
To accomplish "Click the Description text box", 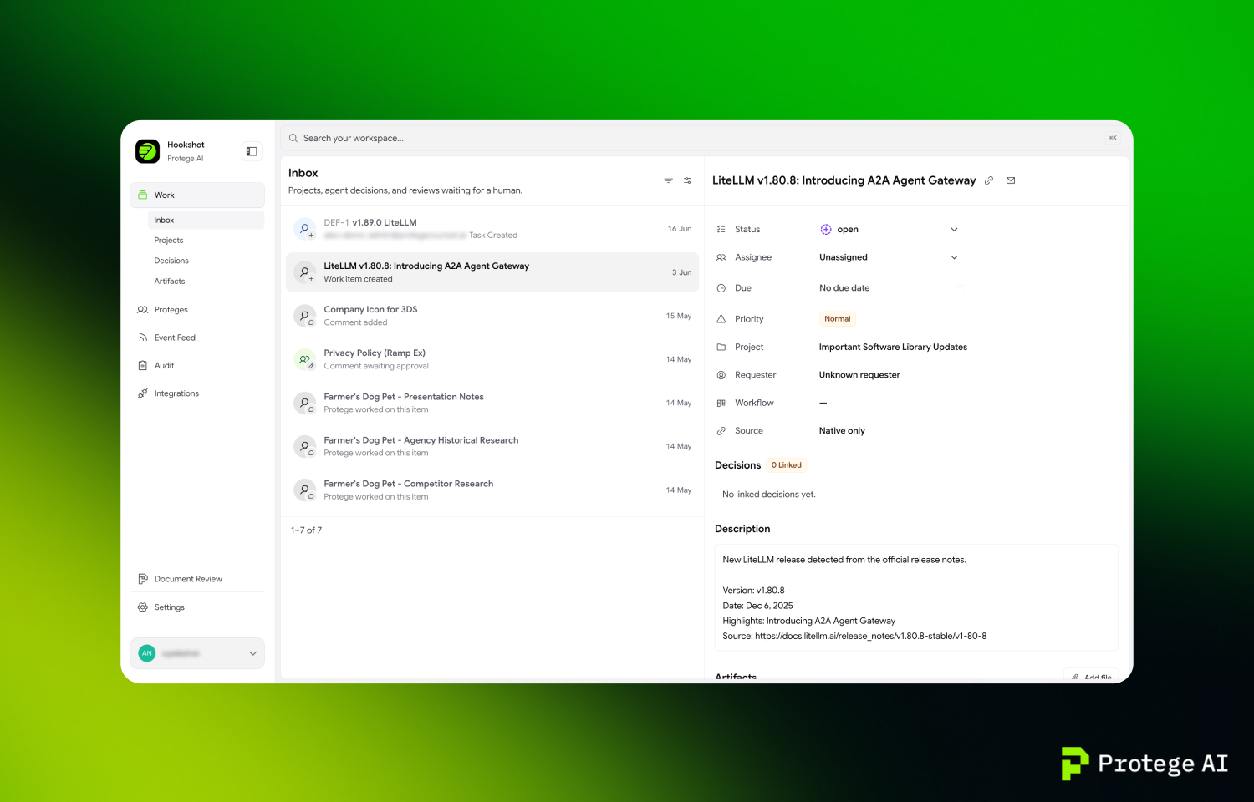I will pyautogui.click(x=916, y=598).
